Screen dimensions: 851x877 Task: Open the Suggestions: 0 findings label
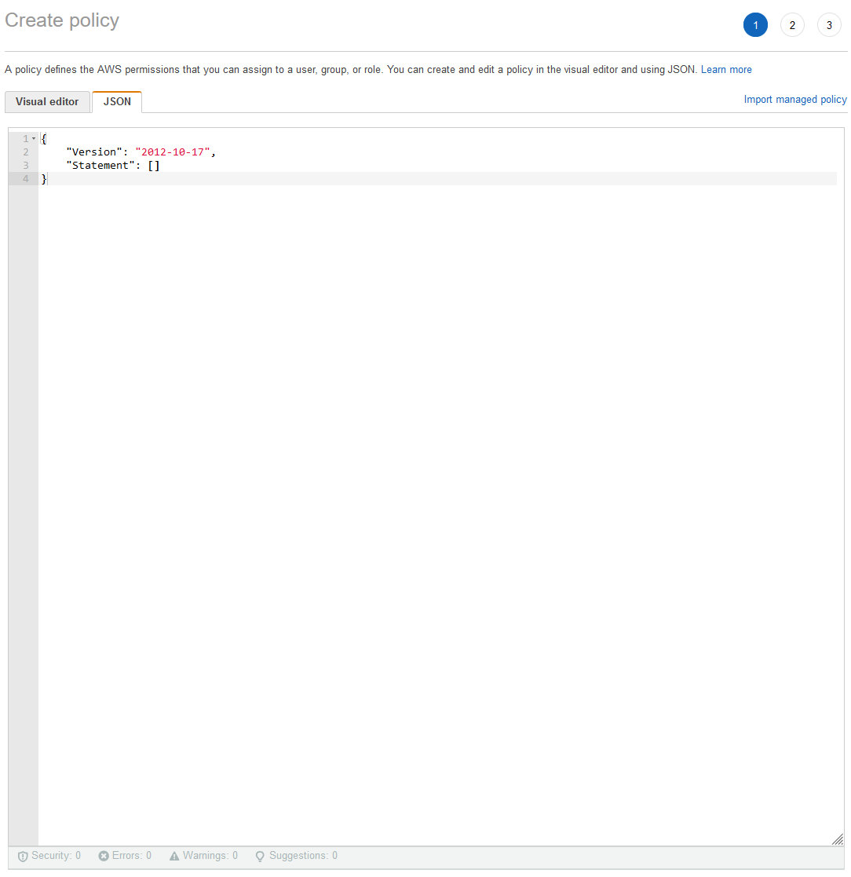point(303,856)
